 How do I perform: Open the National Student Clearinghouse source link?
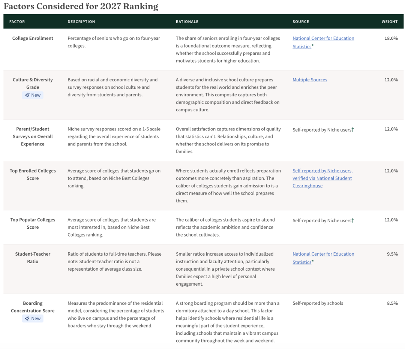click(x=322, y=178)
